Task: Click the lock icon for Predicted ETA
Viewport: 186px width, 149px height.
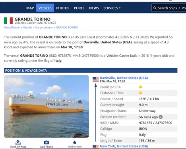Action: click(x=141, y=87)
